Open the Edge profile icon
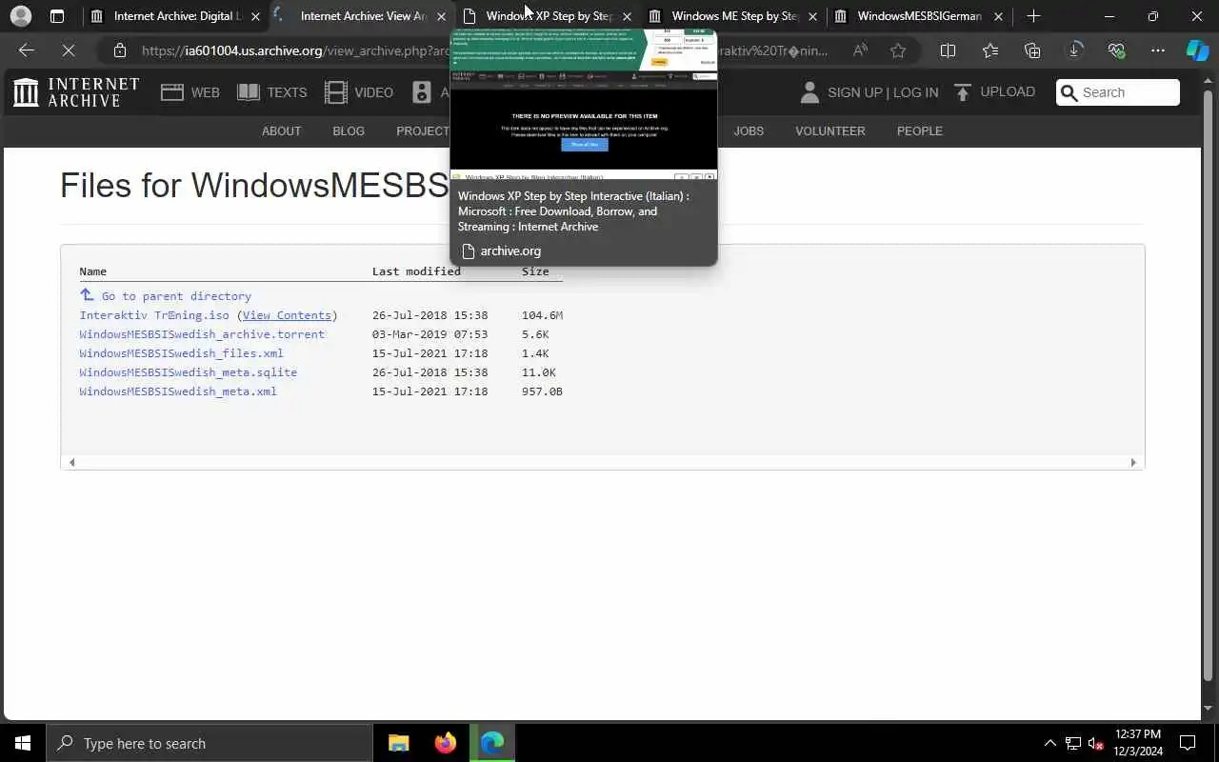This screenshot has width=1219, height=762. [x=20, y=16]
